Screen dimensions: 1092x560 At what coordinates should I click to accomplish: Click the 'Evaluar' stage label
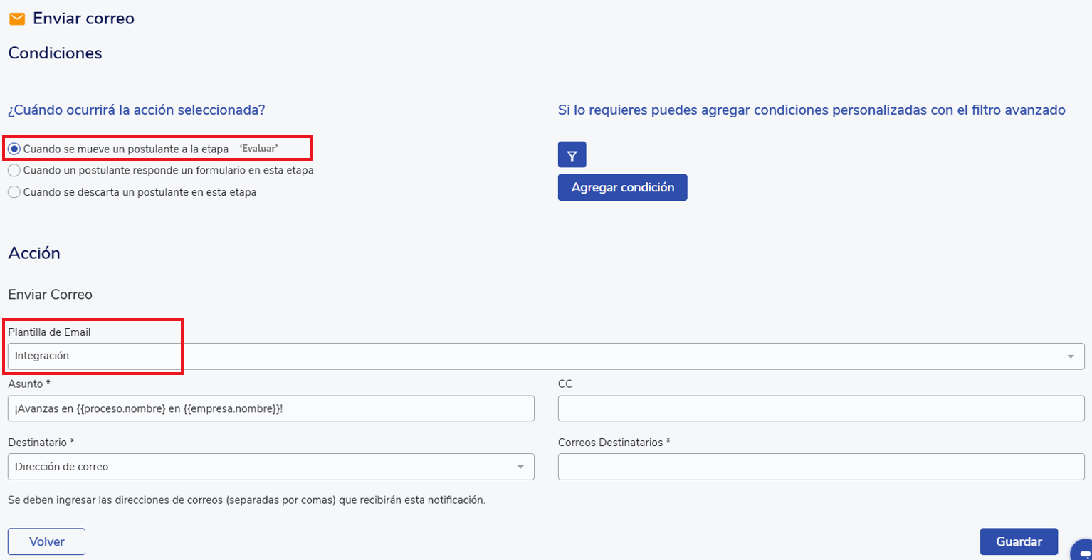258,149
